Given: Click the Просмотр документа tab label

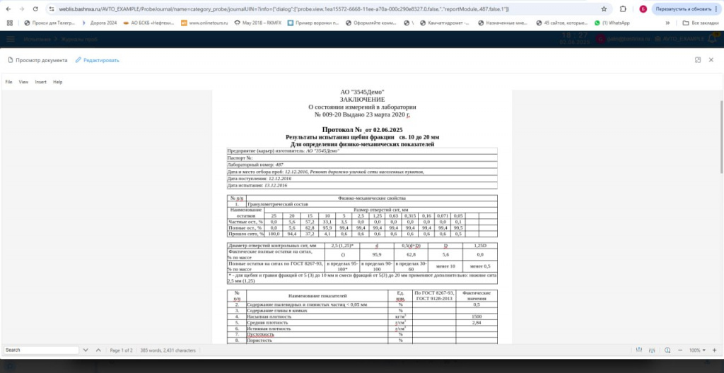Looking at the screenshot, I should coord(38,60).
